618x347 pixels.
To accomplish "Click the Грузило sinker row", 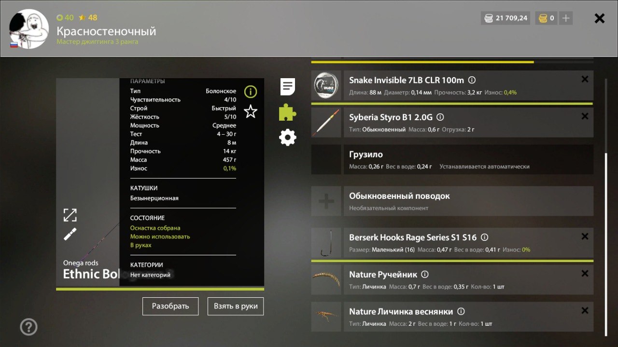I will click(452, 160).
